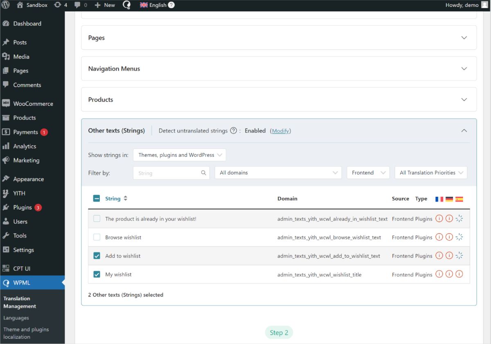
Task: Click Spanish status icon for My wishlist
Action: coord(459,274)
